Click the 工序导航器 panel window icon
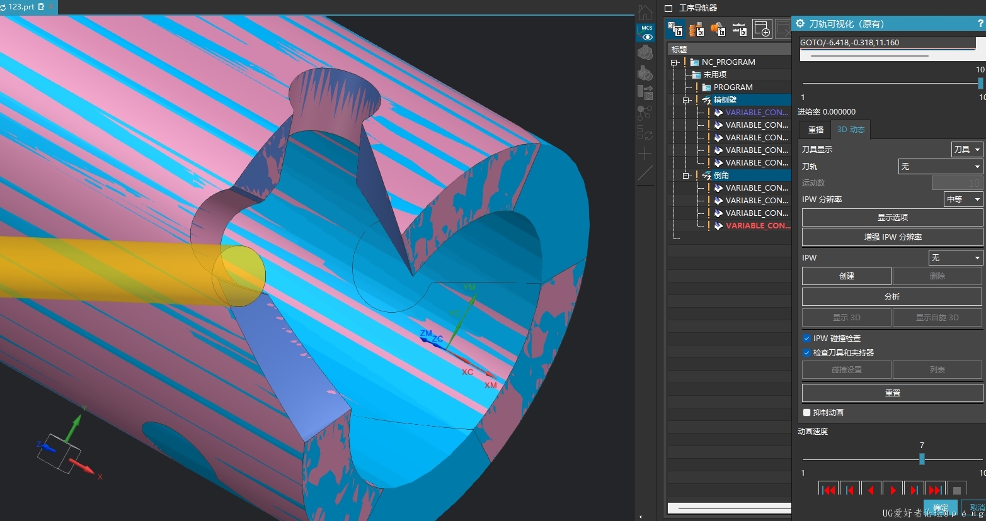986x521 pixels. point(669,8)
